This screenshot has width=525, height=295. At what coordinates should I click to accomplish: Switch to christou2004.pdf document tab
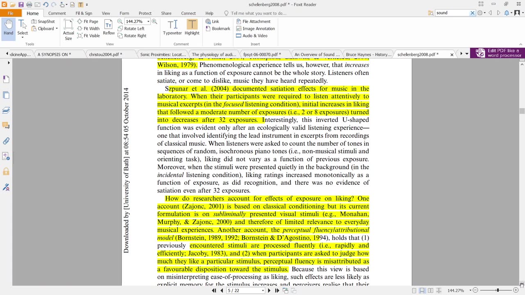[105, 54]
